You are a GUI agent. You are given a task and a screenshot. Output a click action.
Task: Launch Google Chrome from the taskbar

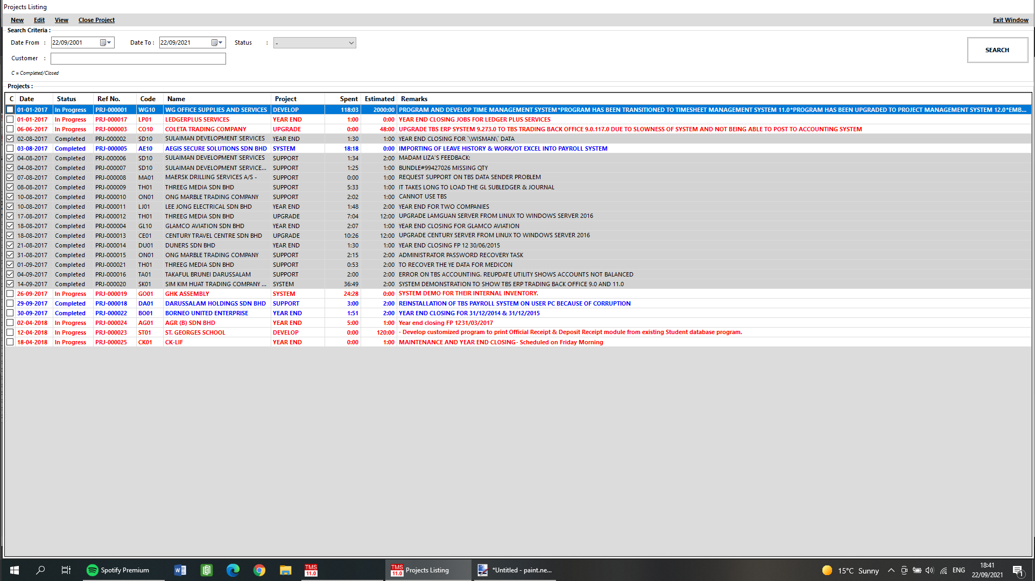pyautogui.click(x=259, y=570)
